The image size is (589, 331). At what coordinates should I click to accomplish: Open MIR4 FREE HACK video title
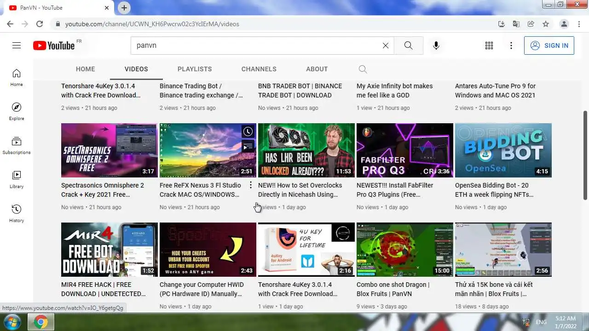click(x=103, y=289)
